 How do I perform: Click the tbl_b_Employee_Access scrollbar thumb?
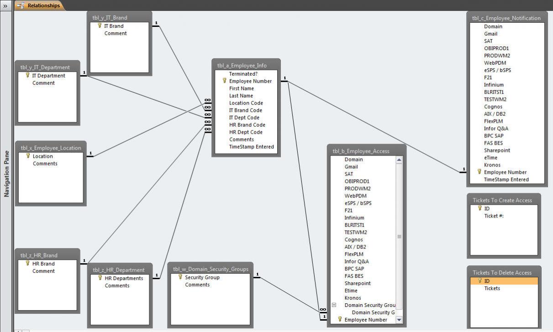click(x=399, y=236)
